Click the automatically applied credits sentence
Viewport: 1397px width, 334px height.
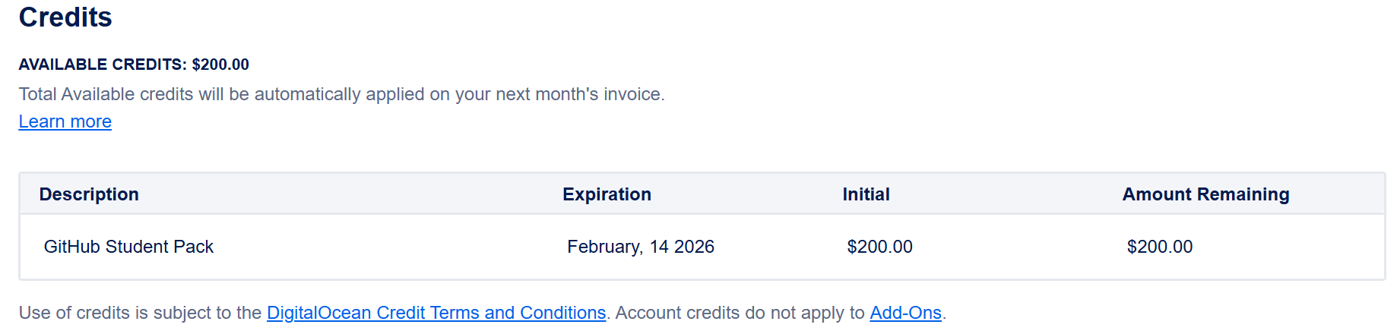coord(341,94)
